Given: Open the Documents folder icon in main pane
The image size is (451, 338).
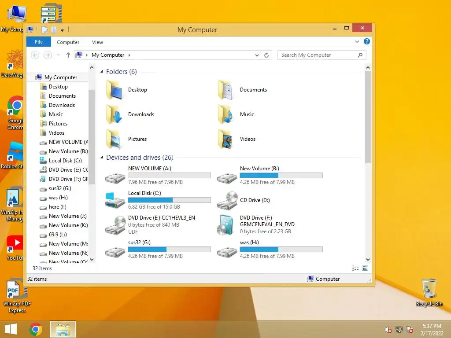Looking at the screenshot, I should [226, 90].
